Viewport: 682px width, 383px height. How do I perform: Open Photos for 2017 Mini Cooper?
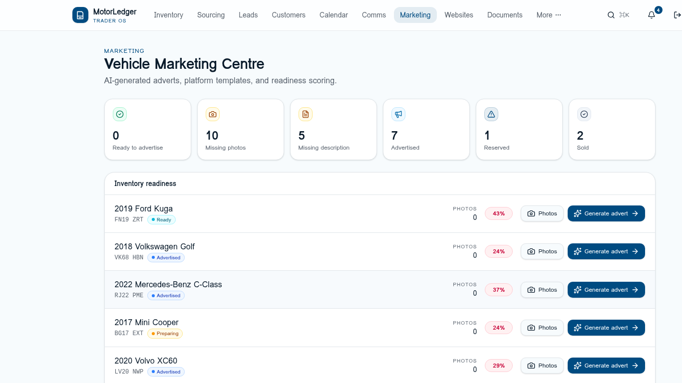point(542,328)
